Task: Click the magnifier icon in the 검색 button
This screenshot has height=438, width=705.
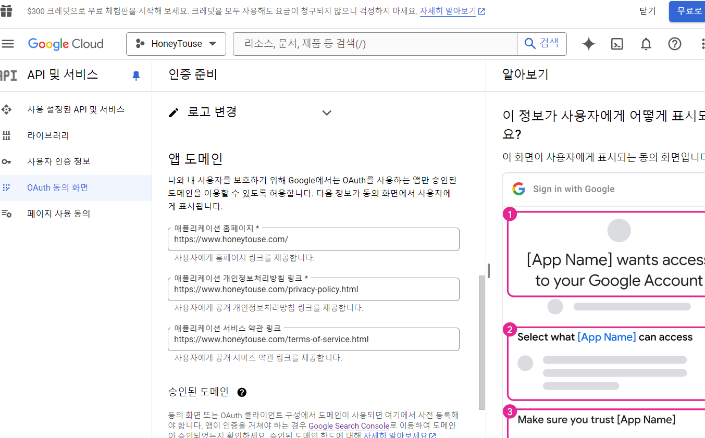Action: coord(530,43)
